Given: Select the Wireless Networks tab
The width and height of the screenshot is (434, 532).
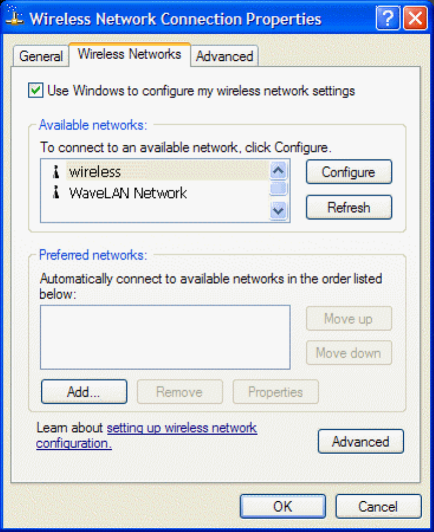Looking at the screenshot, I should [130, 54].
